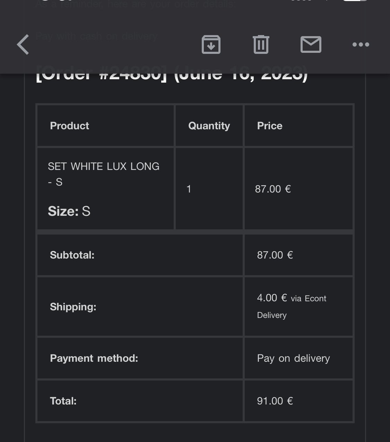This screenshot has width=390, height=442.
Task: Go back using the left chevron
Action: click(x=23, y=44)
